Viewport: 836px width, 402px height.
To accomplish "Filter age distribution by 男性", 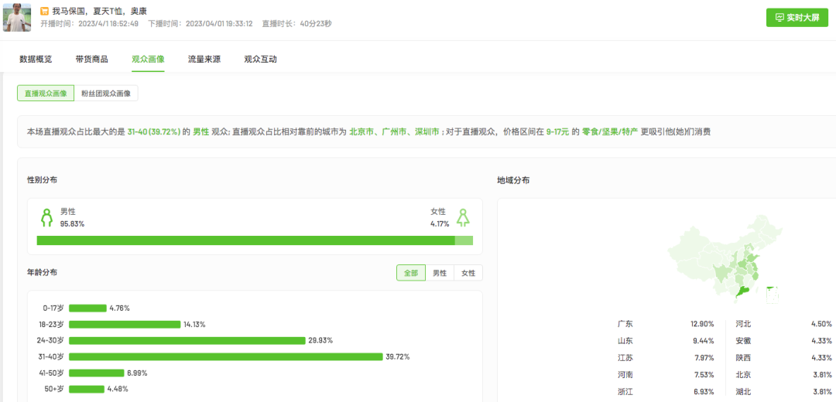I will click(439, 273).
